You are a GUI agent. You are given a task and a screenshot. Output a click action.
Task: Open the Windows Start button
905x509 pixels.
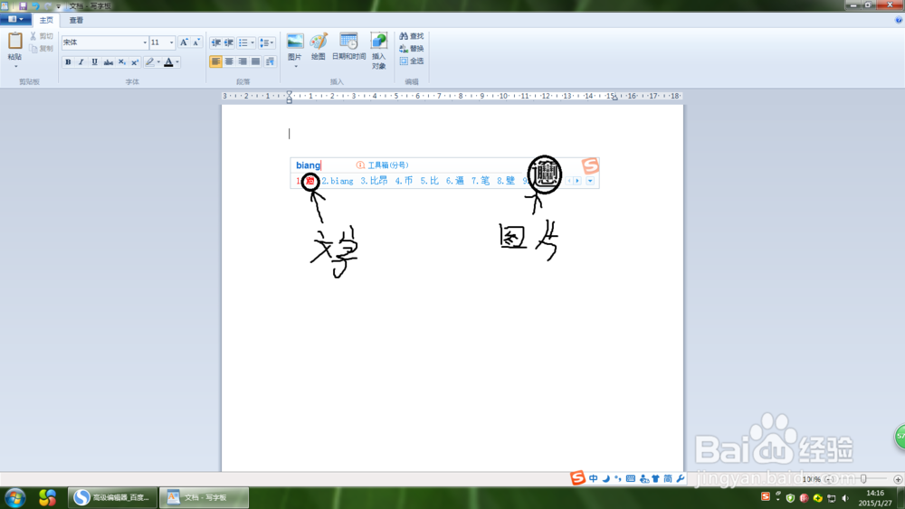pyautogui.click(x=15, y=497)
